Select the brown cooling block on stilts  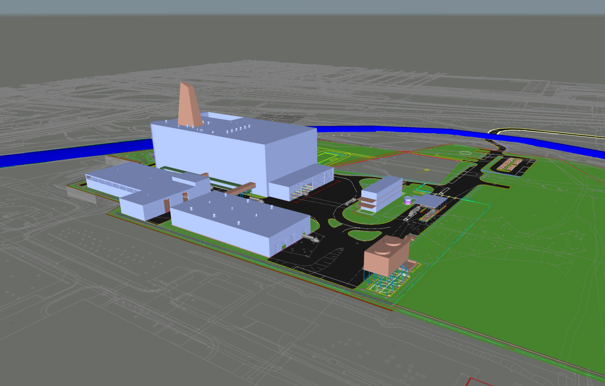[386, 256]
